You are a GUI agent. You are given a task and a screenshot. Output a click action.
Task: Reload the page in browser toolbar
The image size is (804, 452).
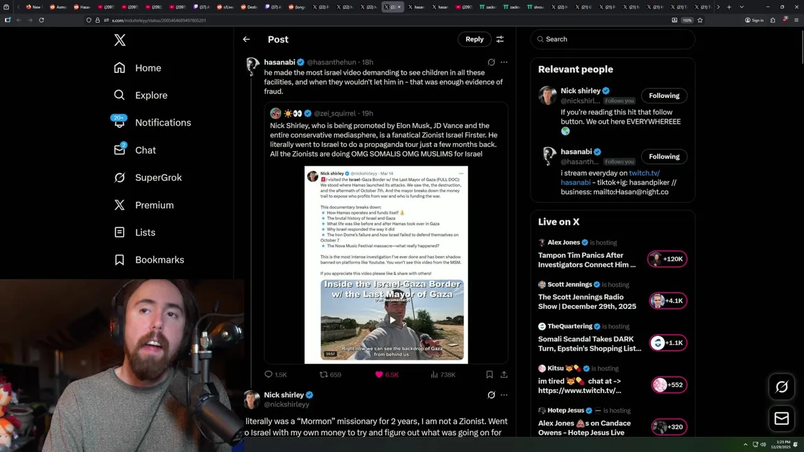tap(41, 20)
